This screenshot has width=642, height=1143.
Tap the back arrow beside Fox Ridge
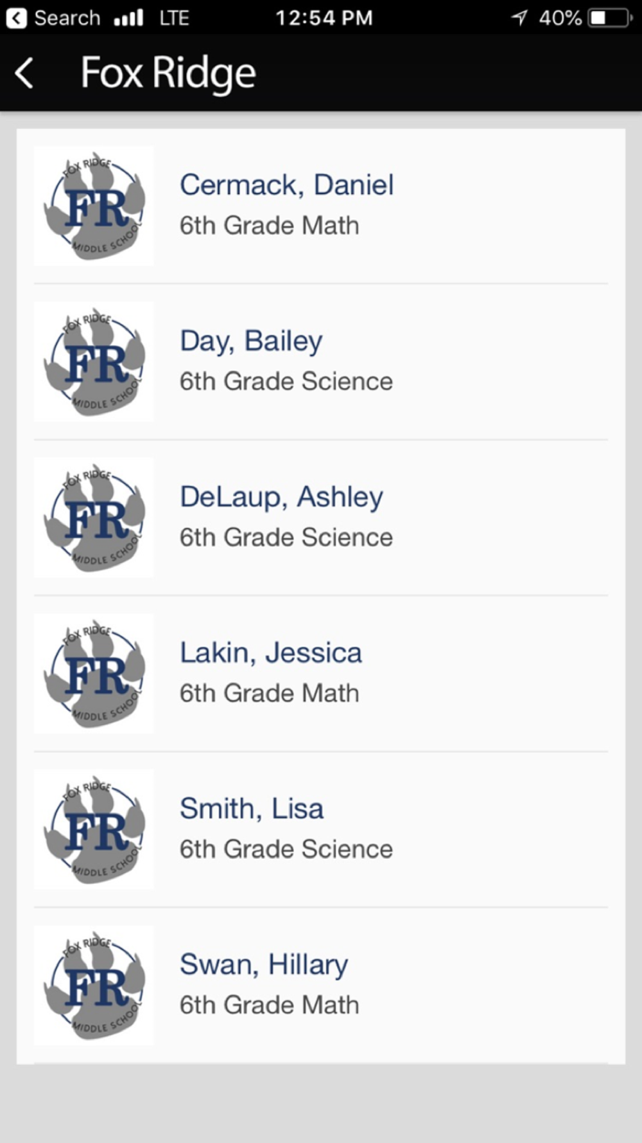pos(24,73)
